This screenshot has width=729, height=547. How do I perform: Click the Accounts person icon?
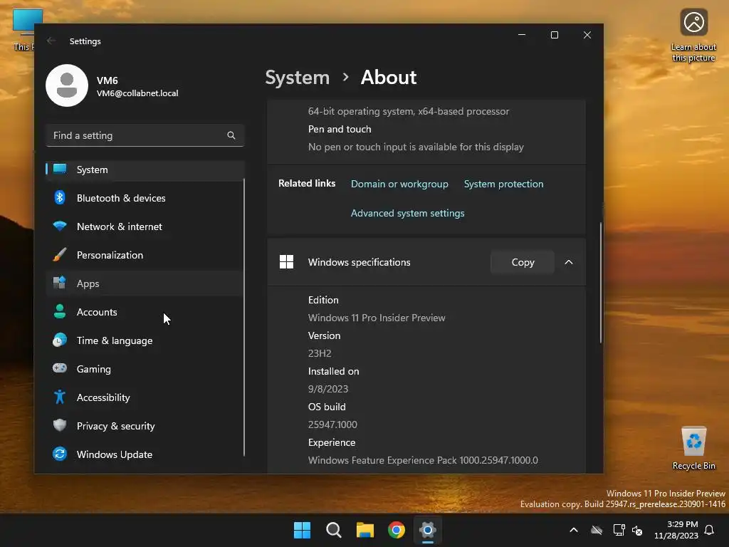(60, 311)
